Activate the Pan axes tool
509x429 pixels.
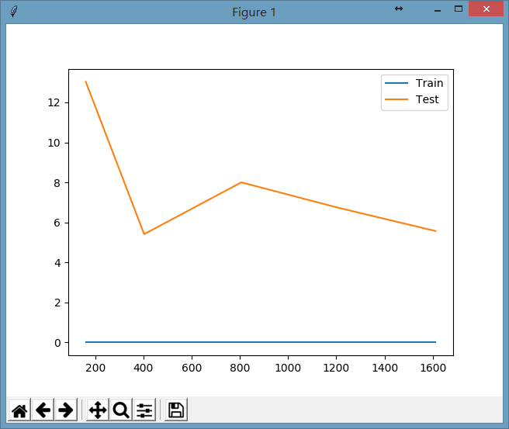(98, 410)
